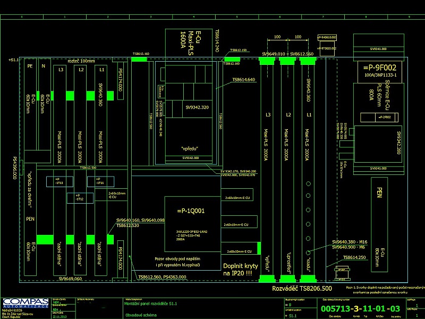Select the "E-Cu 80x10mm" label
Screen dimensions: 425x319
(x=380, y=257)
